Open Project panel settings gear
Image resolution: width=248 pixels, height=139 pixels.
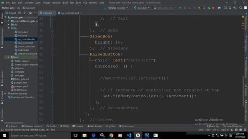[x=30, y=13]
